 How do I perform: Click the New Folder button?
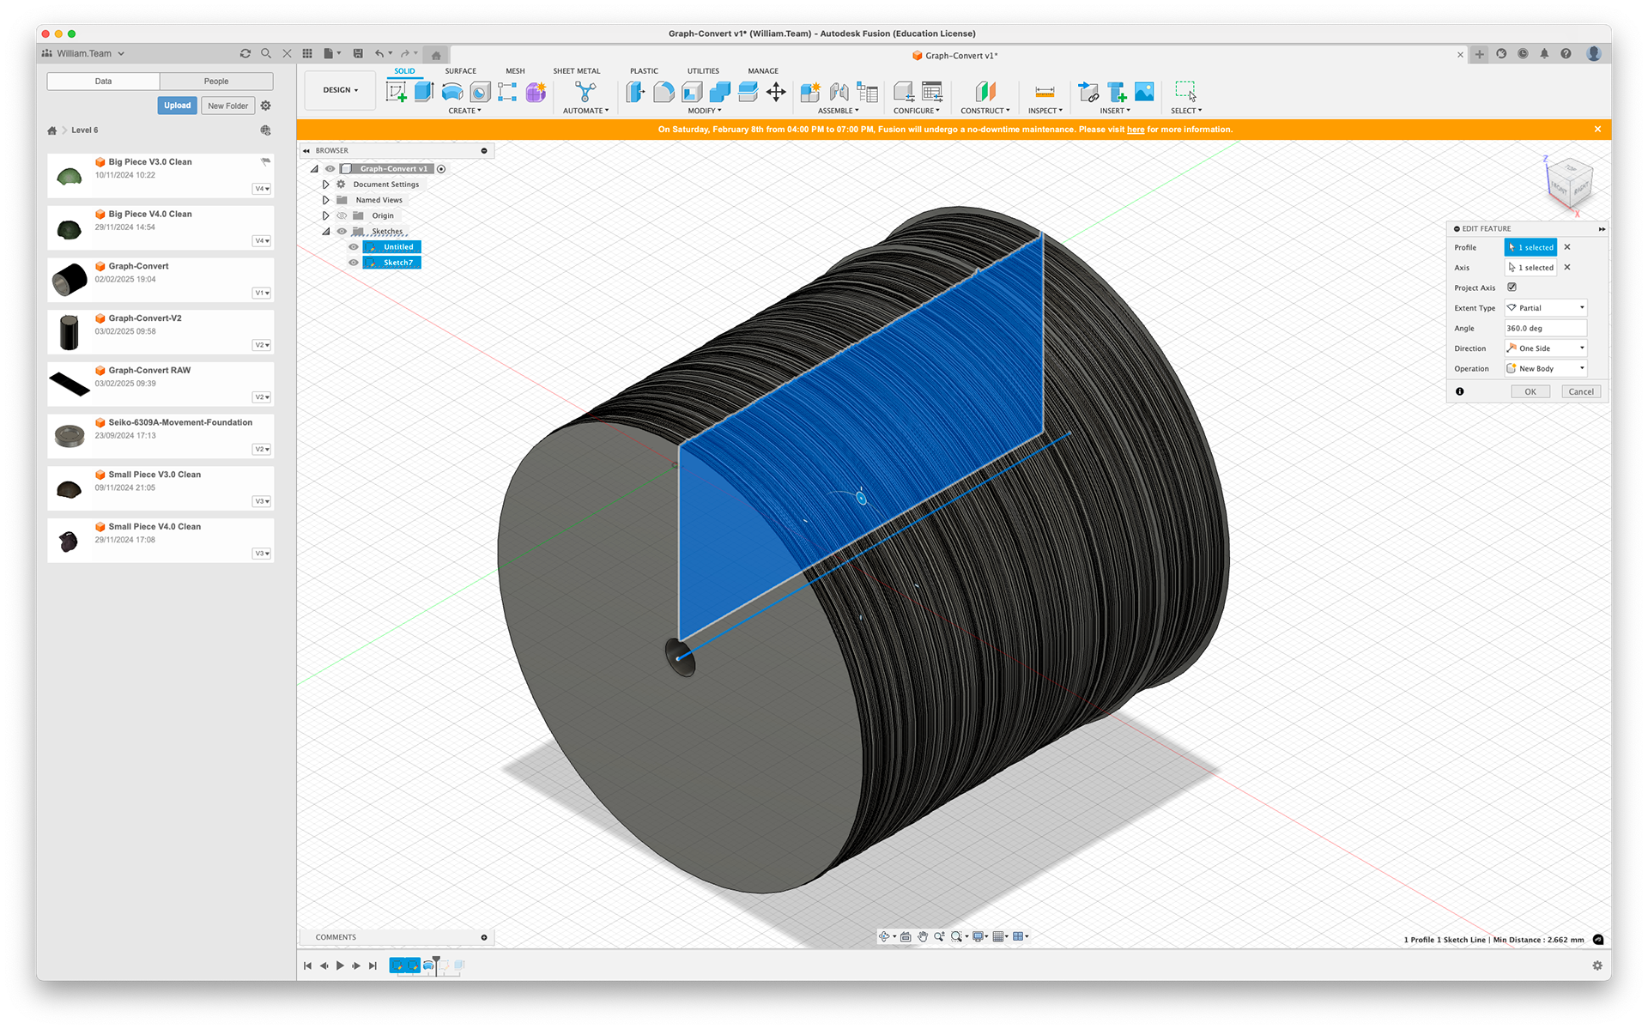coord(227,106)
